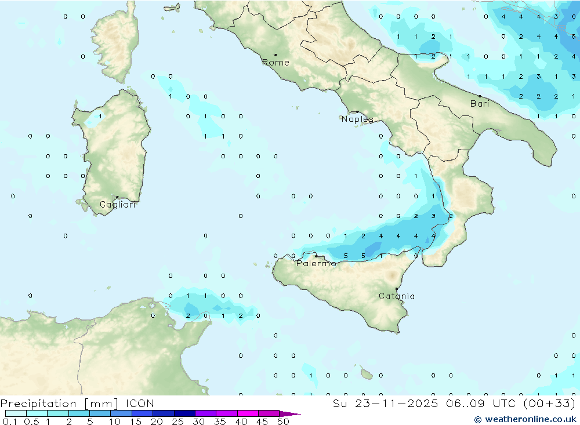Image resolution: width=580 pixels, height=425 pixels.
Task: Click the 25 legend scale value
Action: (178, 422)
